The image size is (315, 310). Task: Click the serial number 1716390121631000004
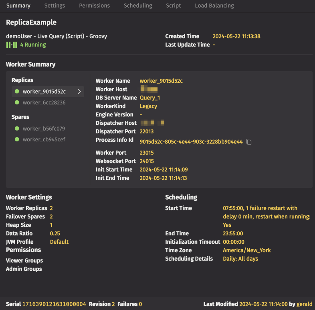click(54, 304)
